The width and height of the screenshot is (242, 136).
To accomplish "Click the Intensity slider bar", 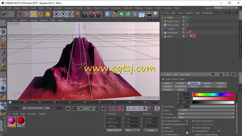I will coord(213,107).
